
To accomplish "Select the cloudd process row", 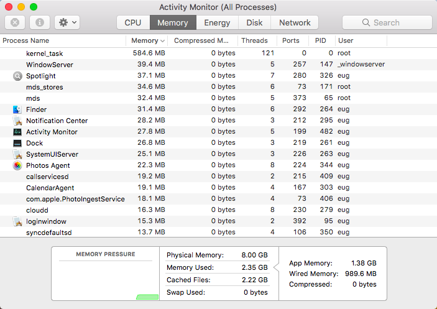I will pyautogui.click(x=219, y=210).
